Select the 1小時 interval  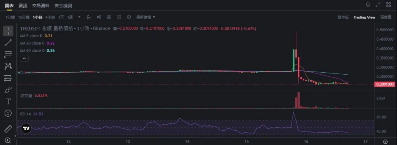point(38,17)
